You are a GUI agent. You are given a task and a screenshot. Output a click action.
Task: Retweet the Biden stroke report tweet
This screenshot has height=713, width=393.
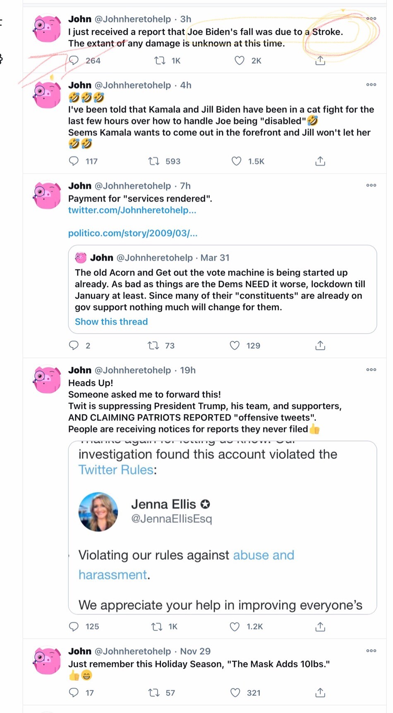tap(160, 61)
